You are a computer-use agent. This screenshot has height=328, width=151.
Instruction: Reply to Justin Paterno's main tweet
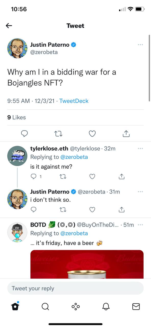pyautogui.click(x=24, y=134)
